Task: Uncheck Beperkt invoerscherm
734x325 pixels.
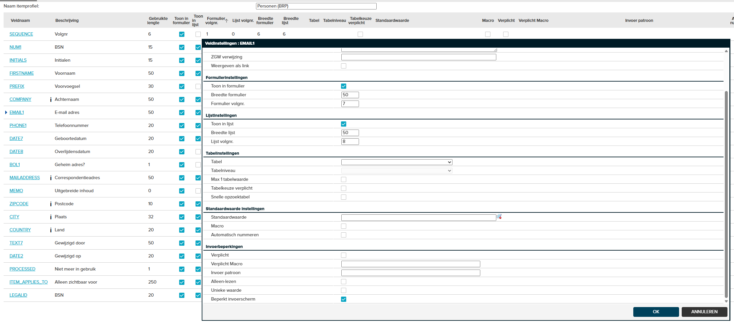Action: tap(343, 299)
